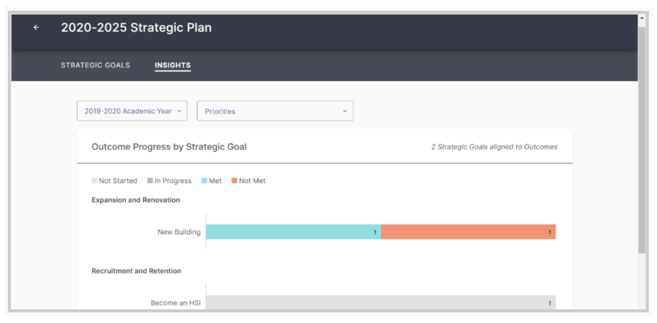
Task: Expand the Priorities dropdown
Action: pos(275,111)
